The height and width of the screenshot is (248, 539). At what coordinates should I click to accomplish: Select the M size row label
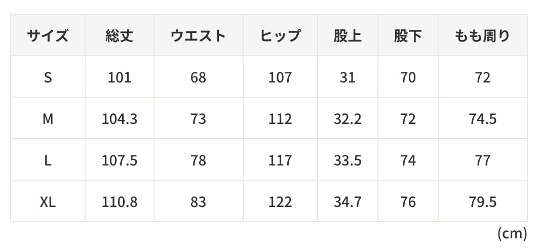(48, 119)
